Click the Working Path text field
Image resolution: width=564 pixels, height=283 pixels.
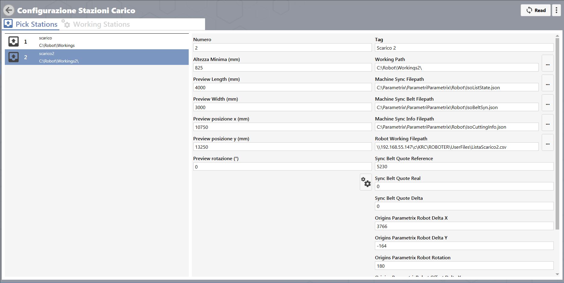[456, 68]
